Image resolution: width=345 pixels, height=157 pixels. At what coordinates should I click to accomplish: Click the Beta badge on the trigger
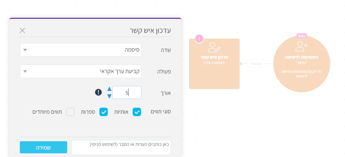302,36
